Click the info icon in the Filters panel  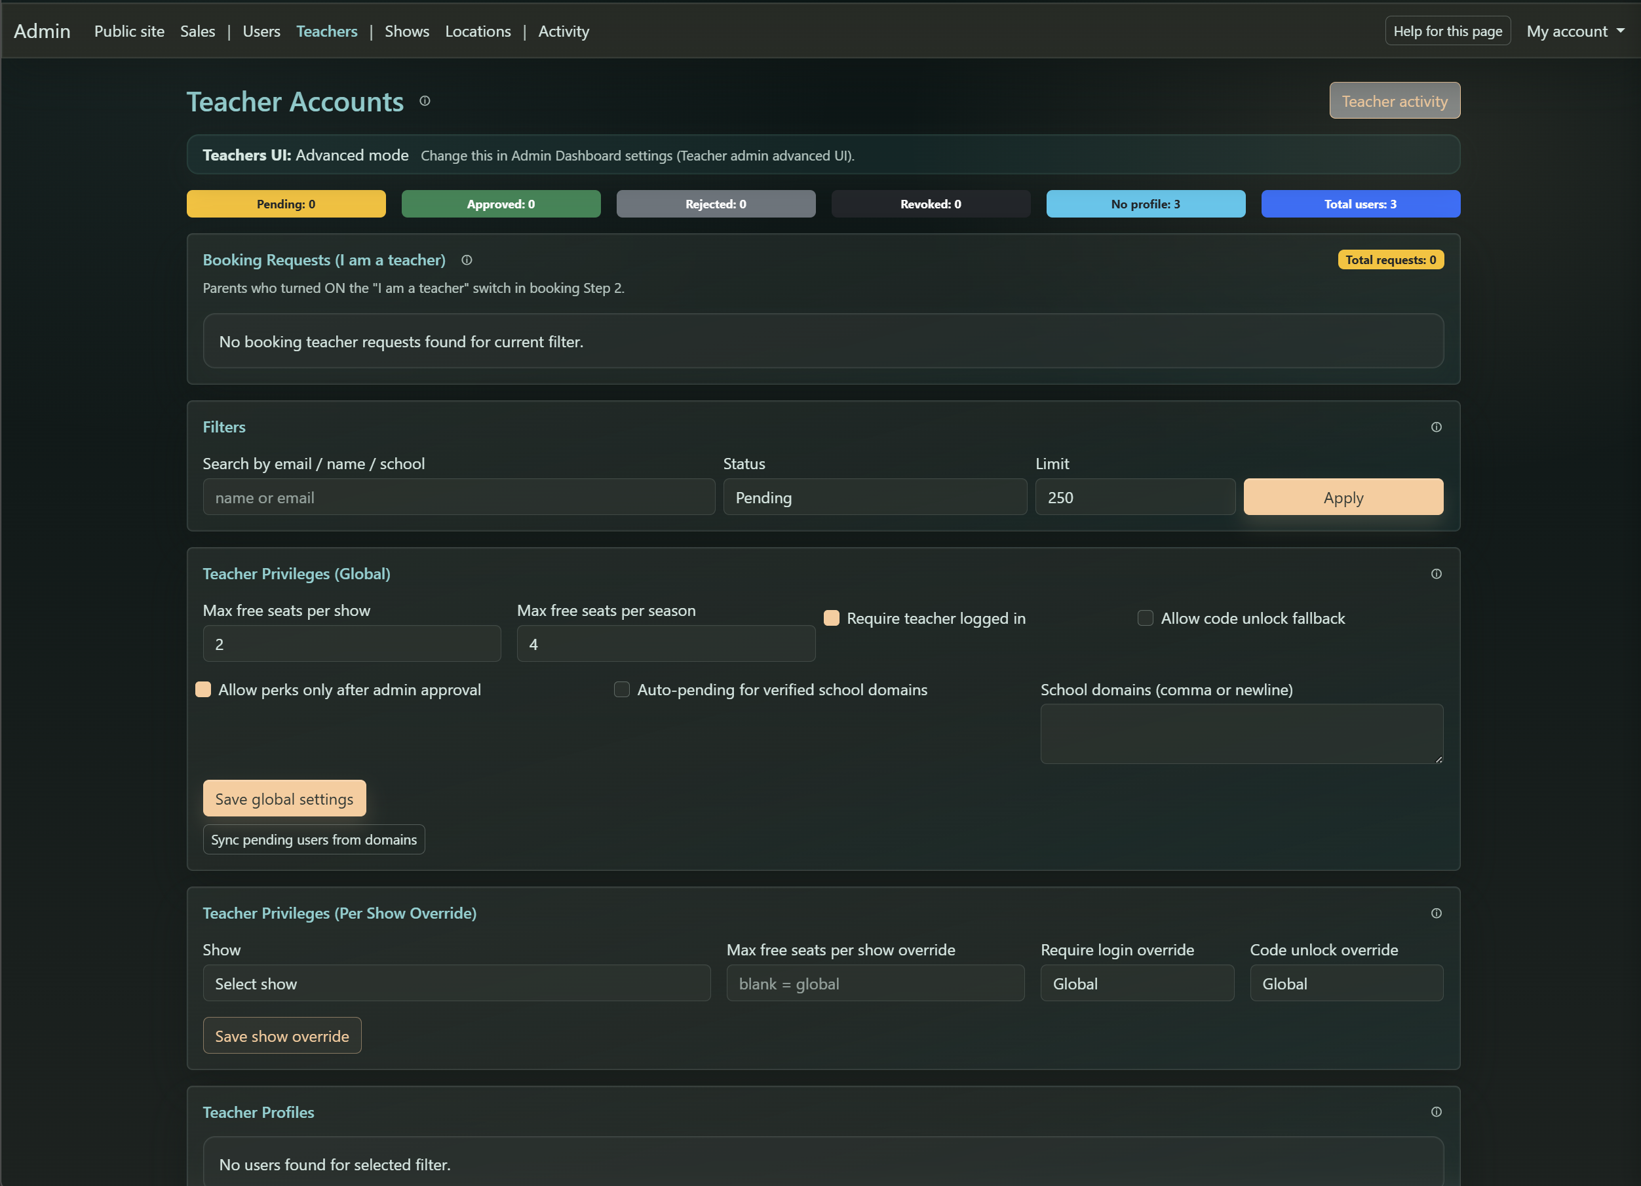1437,427
